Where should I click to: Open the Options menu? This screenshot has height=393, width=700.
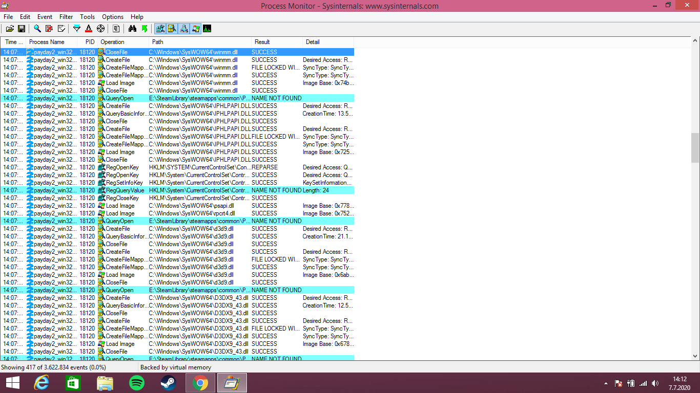coord(113,17)
